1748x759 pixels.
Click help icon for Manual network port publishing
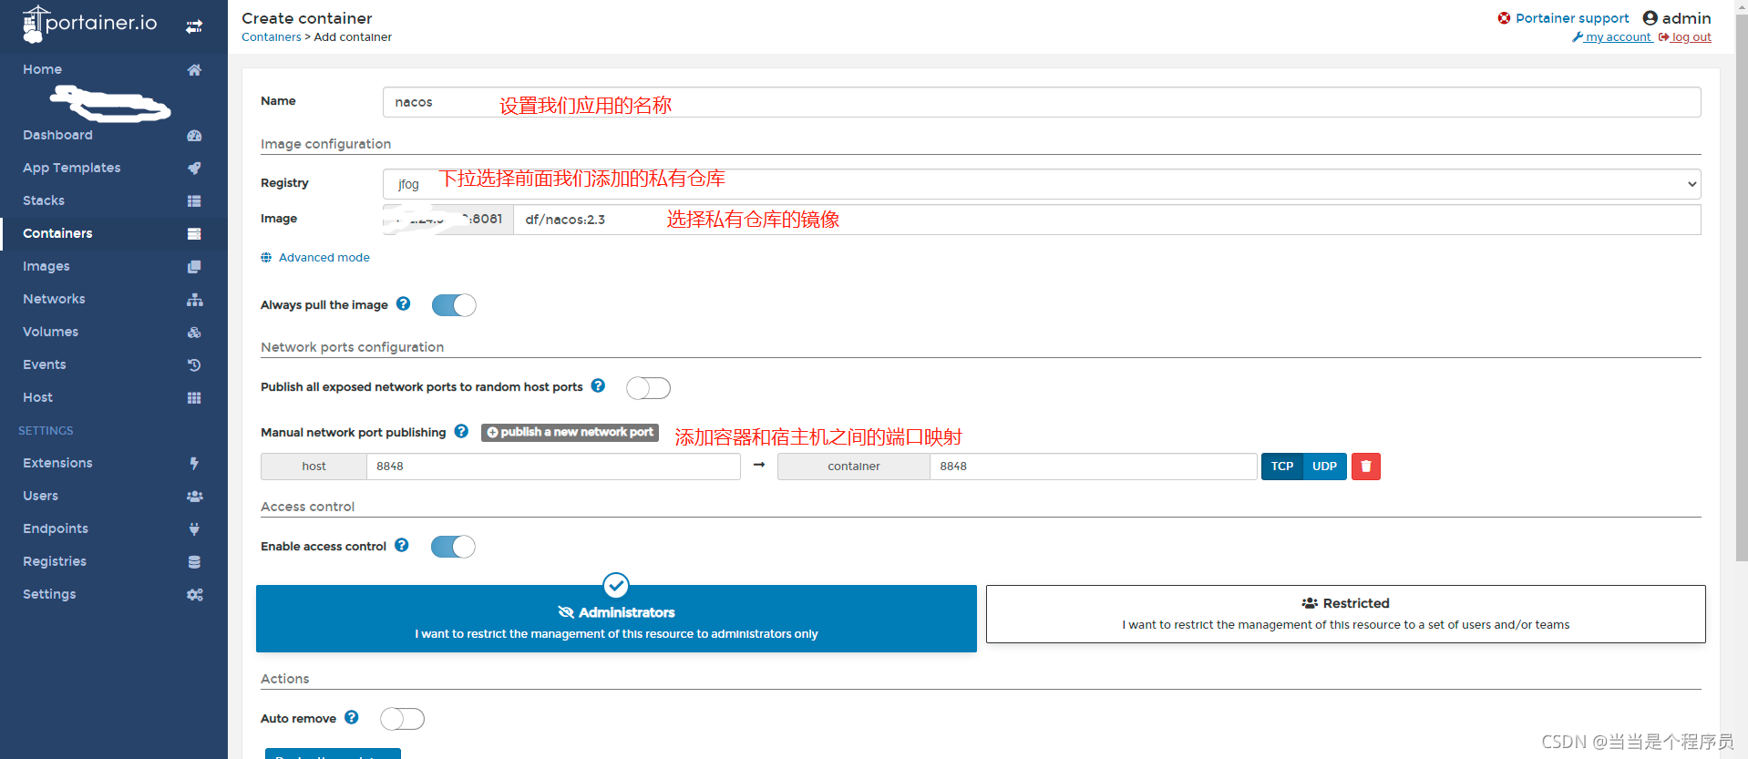click(461, 431)
